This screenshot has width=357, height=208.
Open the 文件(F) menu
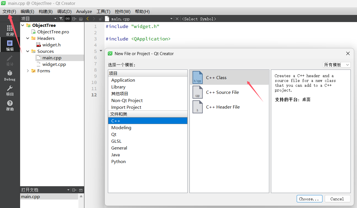tap(9, 11)
